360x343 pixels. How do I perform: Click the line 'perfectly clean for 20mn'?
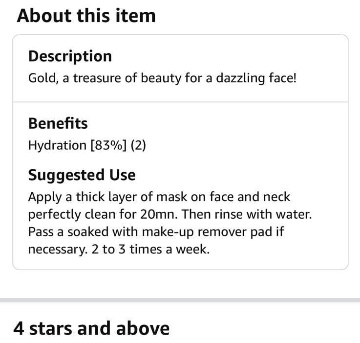click(170, 215)
